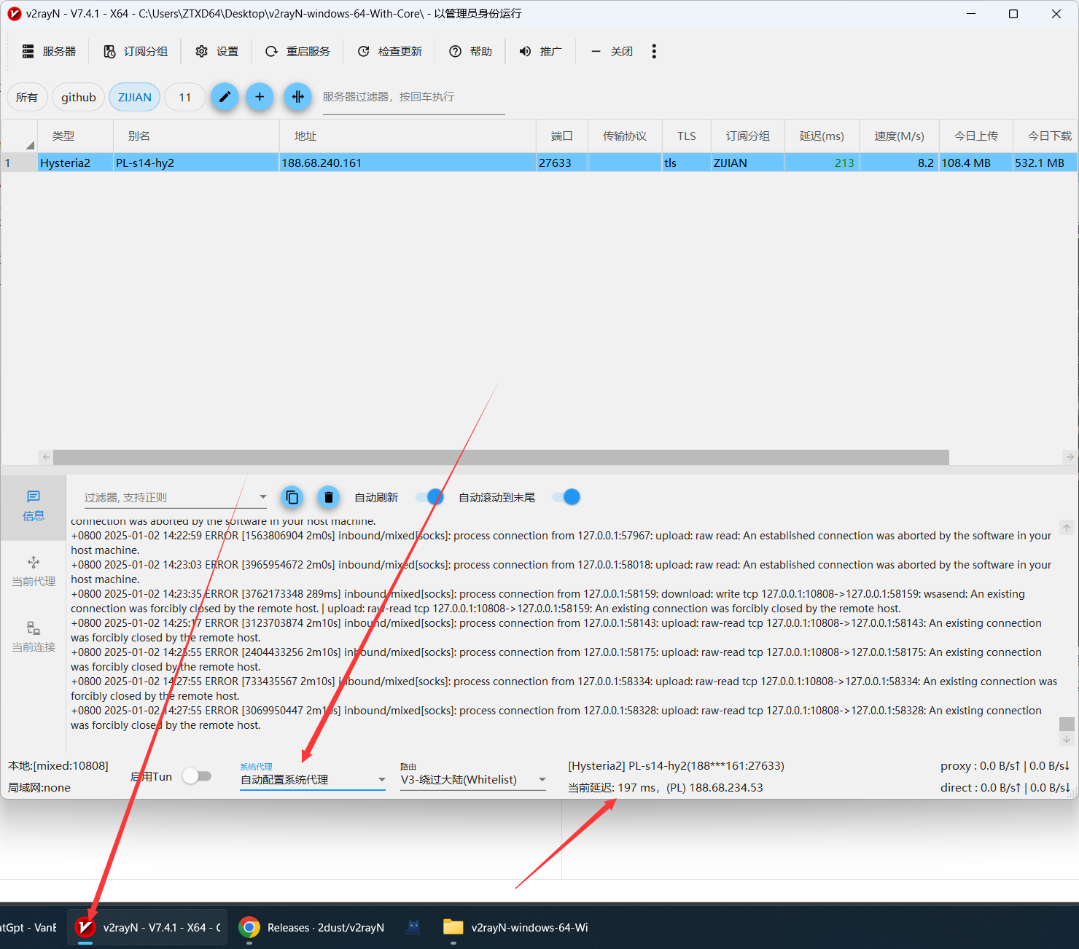
Task: Click the 重启服务 (Restart service) button
Action: 297,52
